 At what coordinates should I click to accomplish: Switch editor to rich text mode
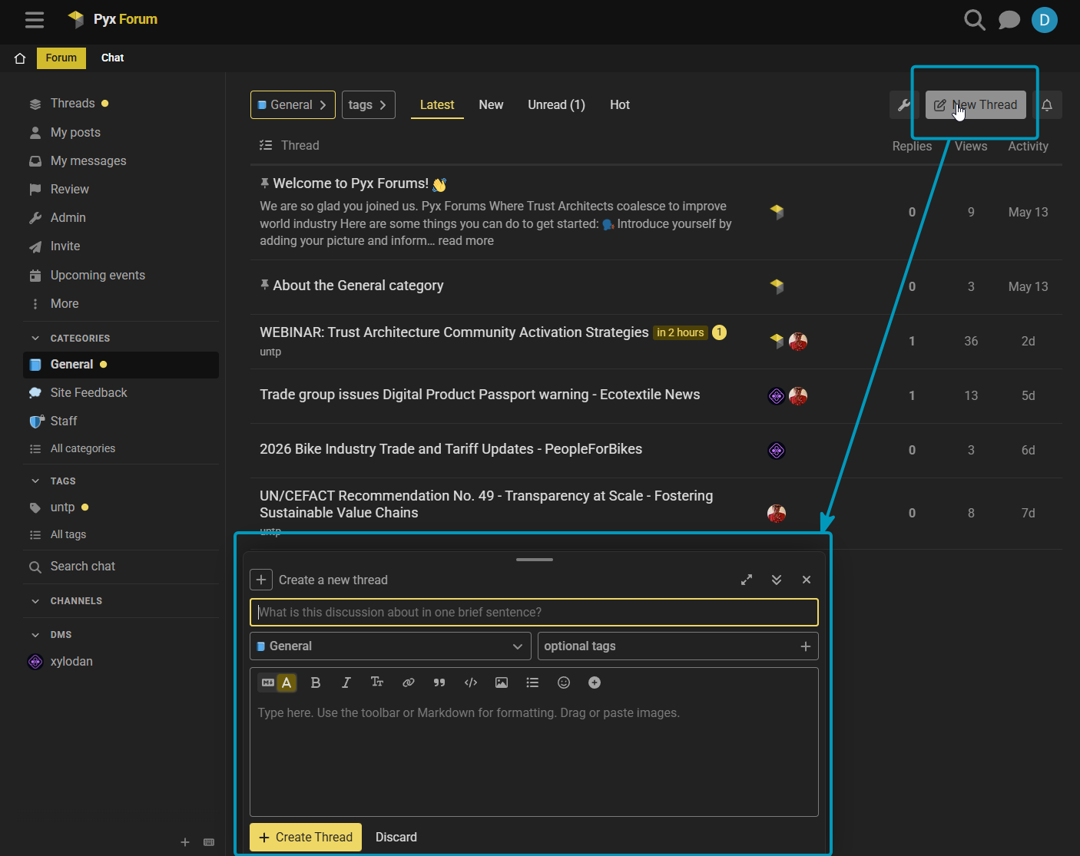click(x=287, y=682)
